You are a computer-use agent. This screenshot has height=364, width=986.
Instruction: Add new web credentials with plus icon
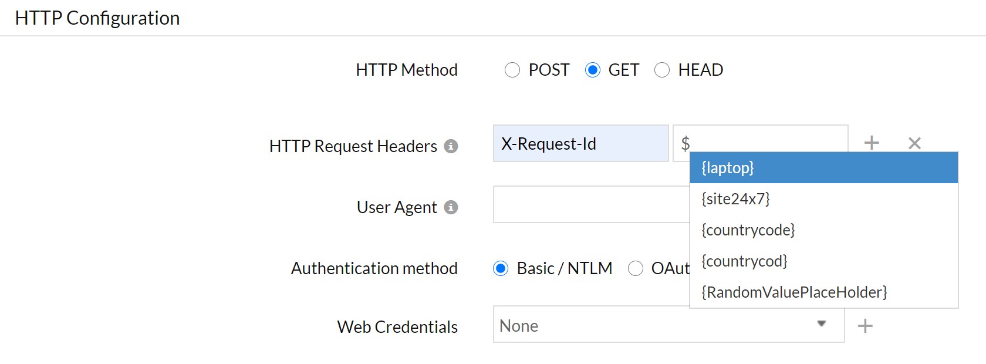click(x=865, y=326)
